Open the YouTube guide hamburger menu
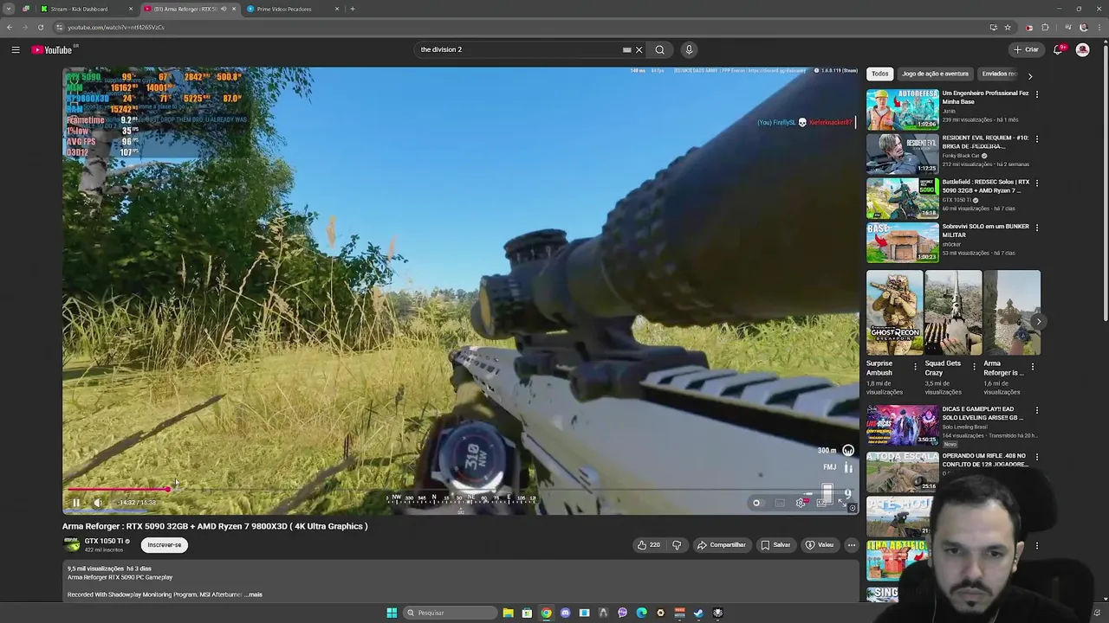This screenshot has width=1109, height=623. click(x=16, y=50)
